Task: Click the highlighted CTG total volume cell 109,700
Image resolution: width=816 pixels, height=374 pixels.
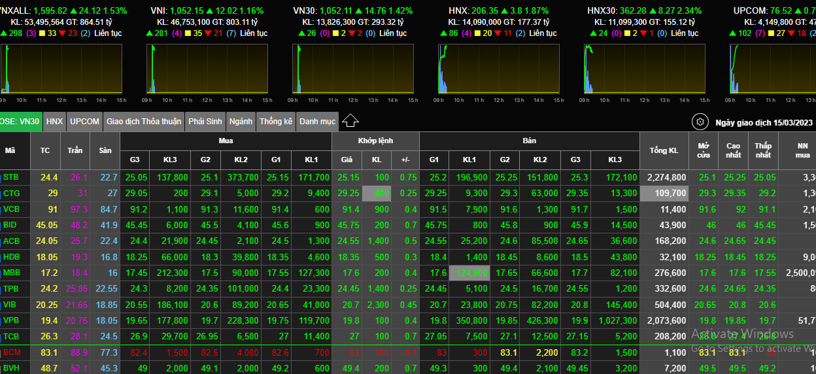Action: pyautogui.click(x=664, y=194)
